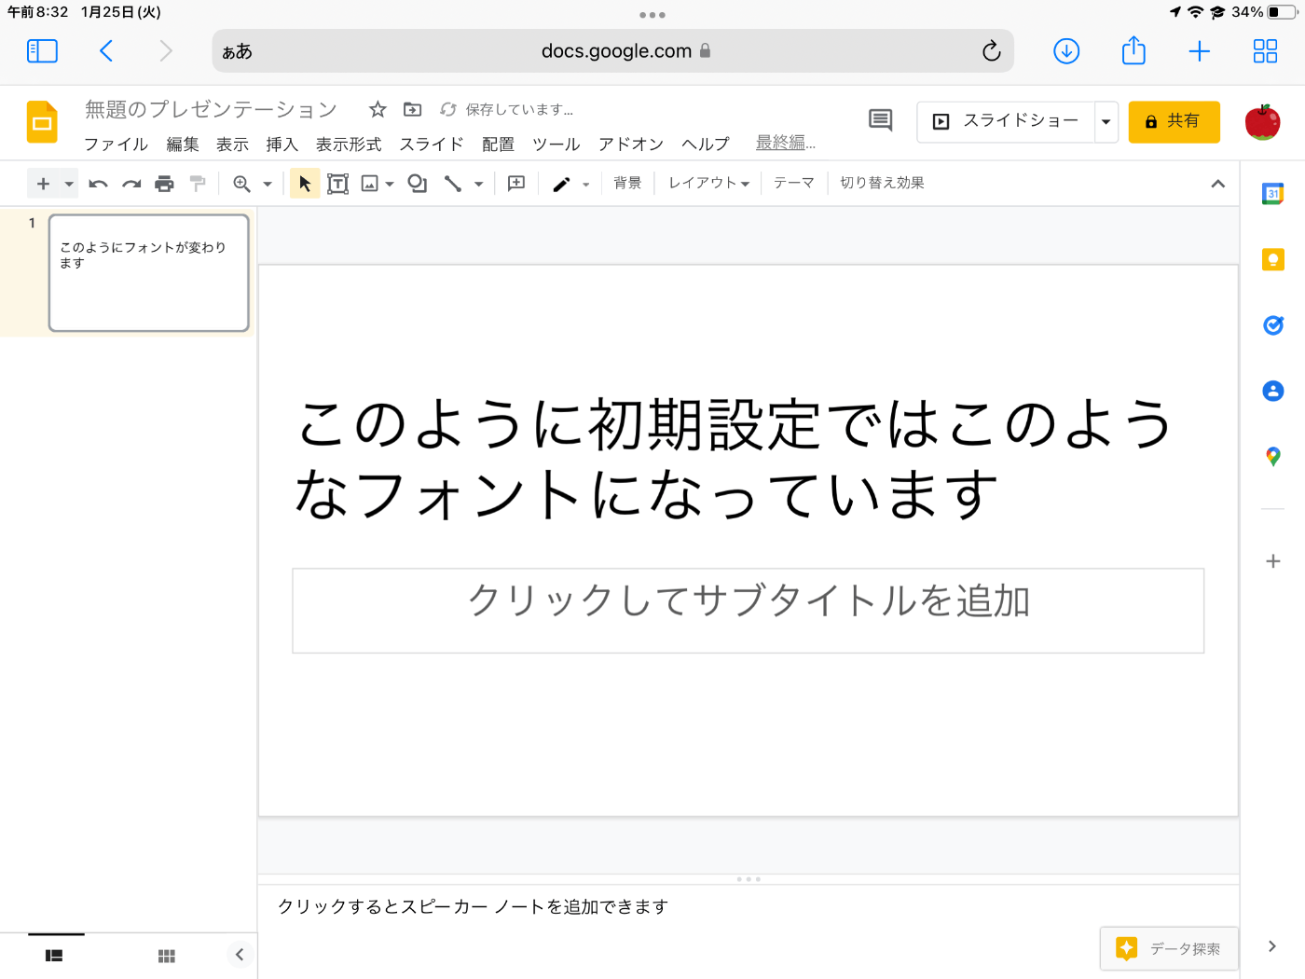This screenshot has width=1305, height=979.
Task: Click the paint format icon
Action: click(198, 184)
